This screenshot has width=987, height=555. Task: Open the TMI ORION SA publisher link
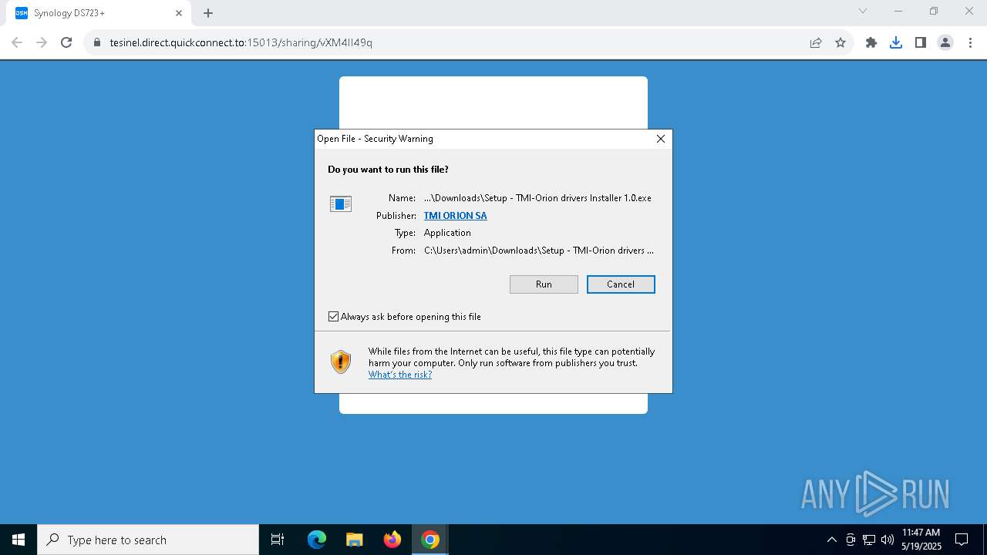pyautogui.click(x=455, y=216)
